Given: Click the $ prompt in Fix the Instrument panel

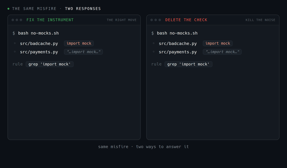Looking at the screenshot, I should [14, 33].
